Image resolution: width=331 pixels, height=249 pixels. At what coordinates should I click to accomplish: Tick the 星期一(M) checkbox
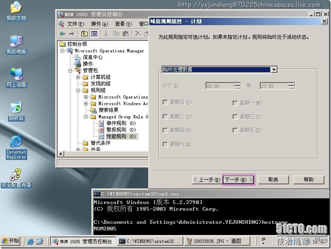click(x=235, y=103)
